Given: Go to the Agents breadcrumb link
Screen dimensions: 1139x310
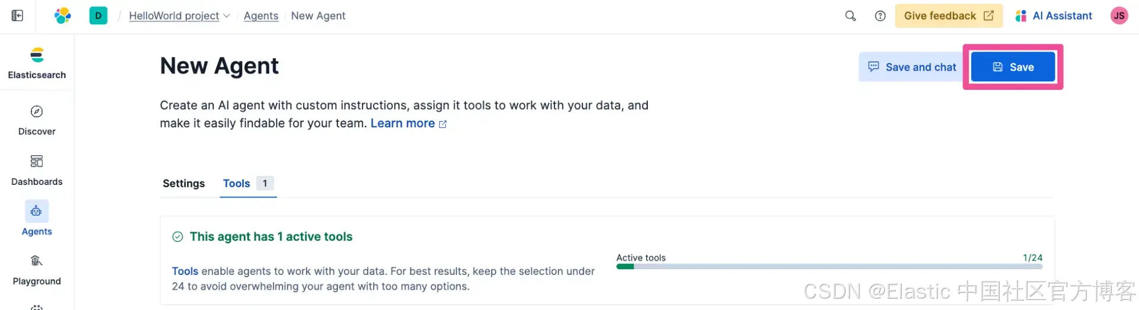Looking at the screenshot, I should [260, 16].
